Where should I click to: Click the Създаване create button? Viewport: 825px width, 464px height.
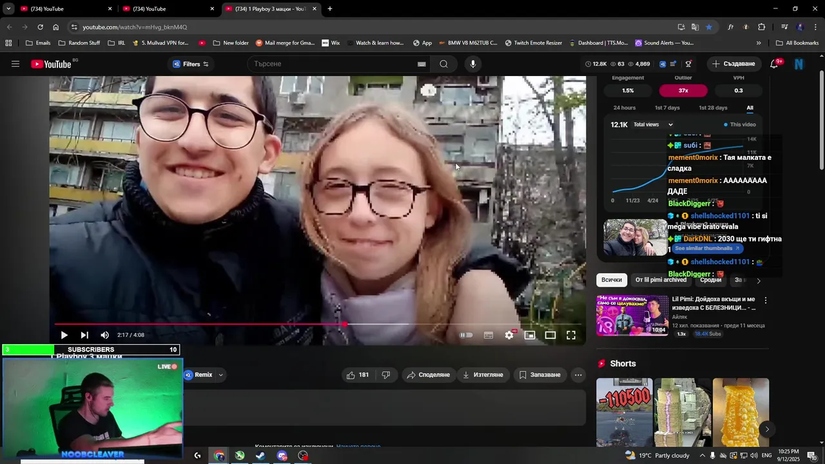[733, 64]
